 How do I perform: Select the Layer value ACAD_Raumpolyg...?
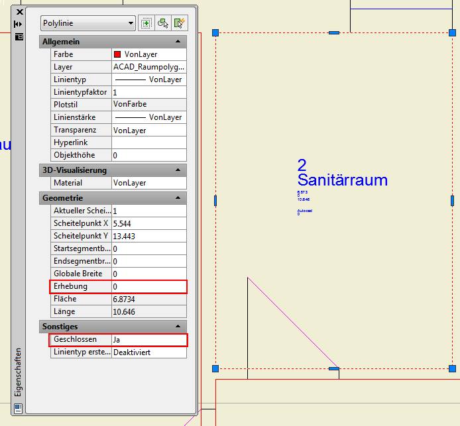coord(149,67)
